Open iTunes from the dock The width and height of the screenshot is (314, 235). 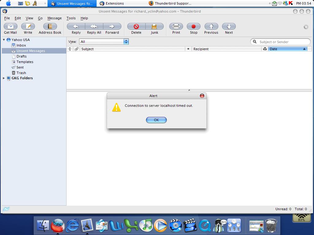click(x=146, y=226)
